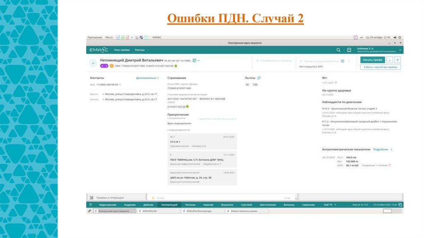Expand dropdown arrow next to patient QR icon
Viewport: 424px width, 238px height.
pos(198,61)
